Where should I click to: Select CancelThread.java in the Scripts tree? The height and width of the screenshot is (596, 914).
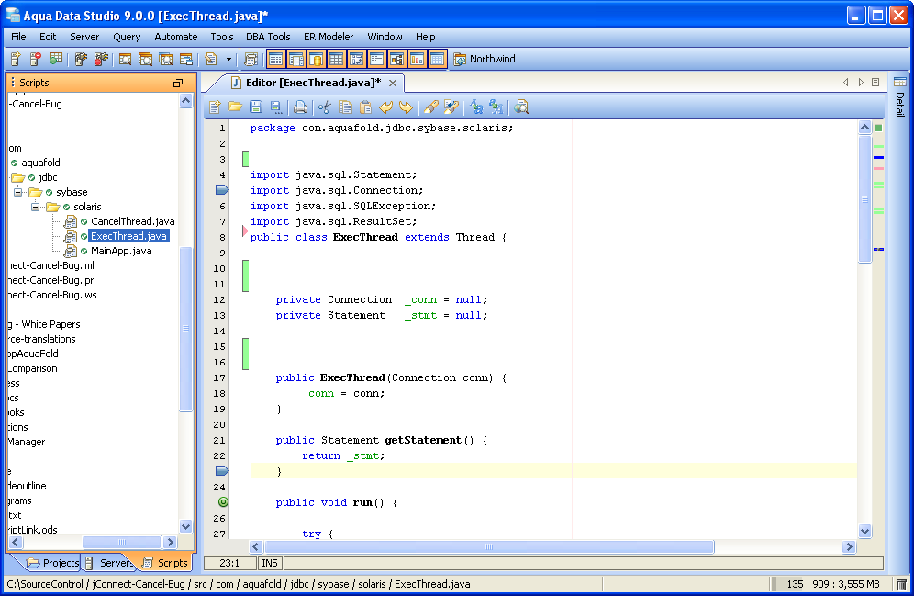click(132, 221)
